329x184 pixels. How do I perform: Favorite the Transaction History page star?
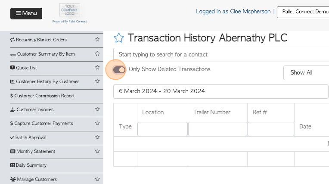[119, 38]
